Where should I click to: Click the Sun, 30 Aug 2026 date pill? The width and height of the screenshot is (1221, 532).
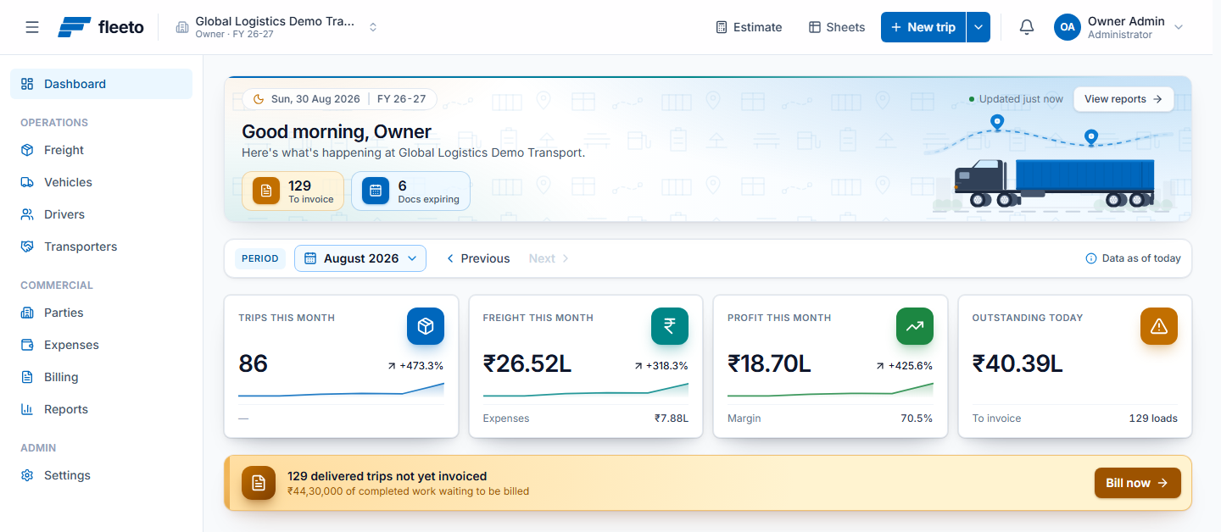(x=339, y=99)
